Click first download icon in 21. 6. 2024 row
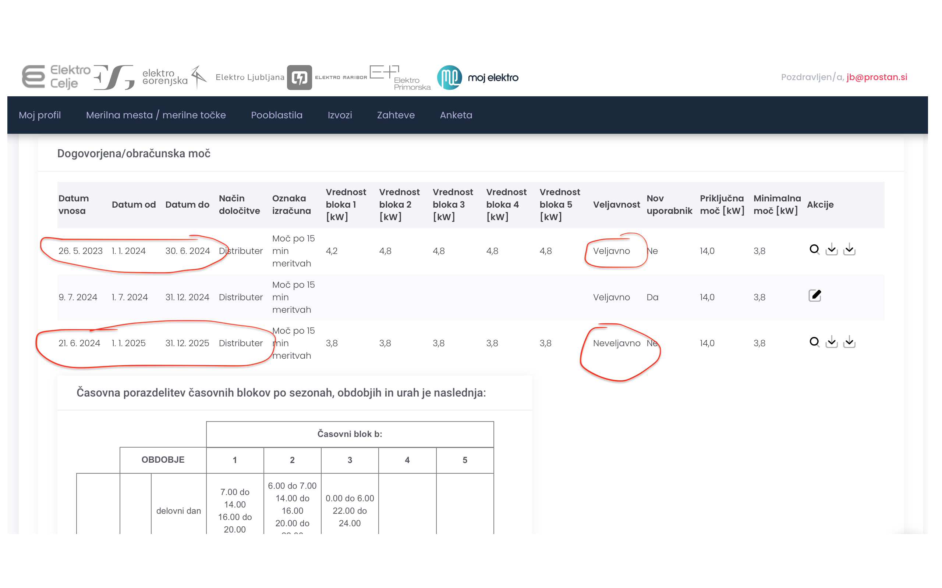942x588 pixels. point(832,342)
